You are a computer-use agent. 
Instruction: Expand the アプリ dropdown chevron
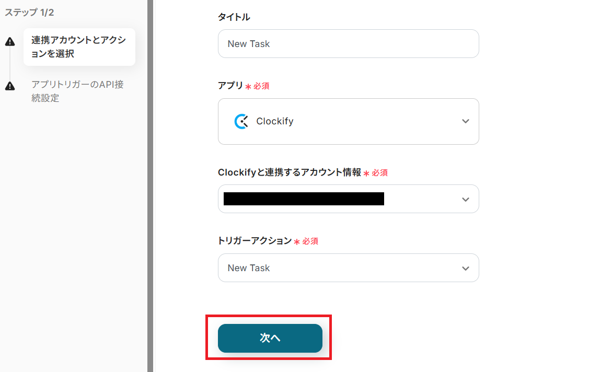466,121
